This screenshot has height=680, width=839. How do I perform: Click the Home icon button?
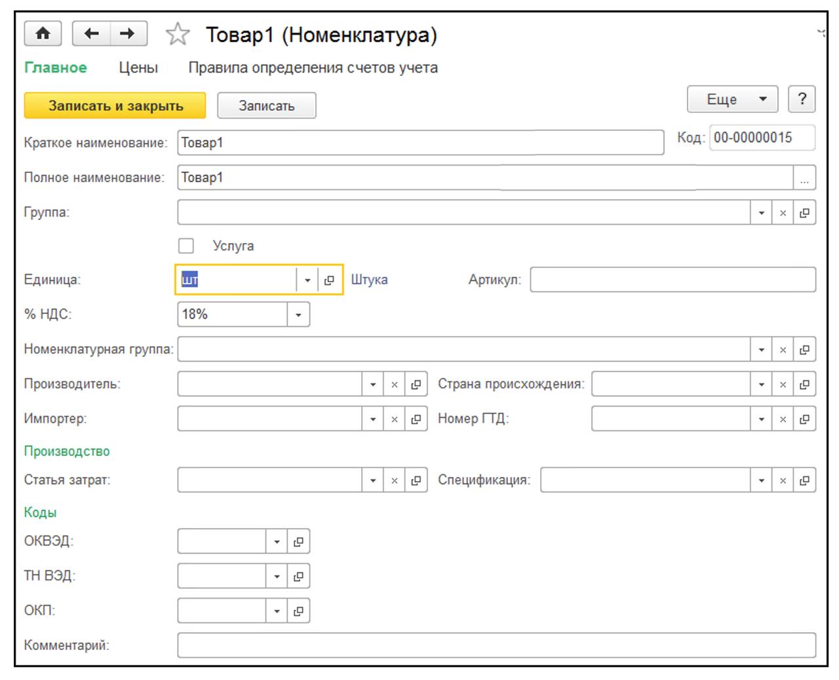click(43, 33)
